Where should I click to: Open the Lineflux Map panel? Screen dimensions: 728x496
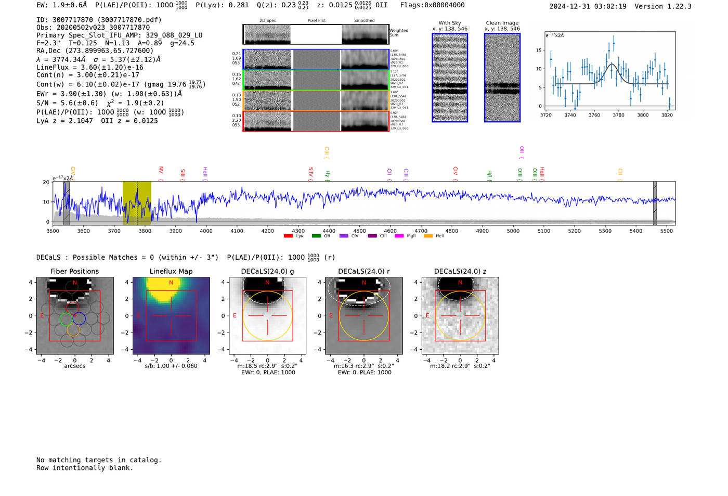(x=171, y=315)
